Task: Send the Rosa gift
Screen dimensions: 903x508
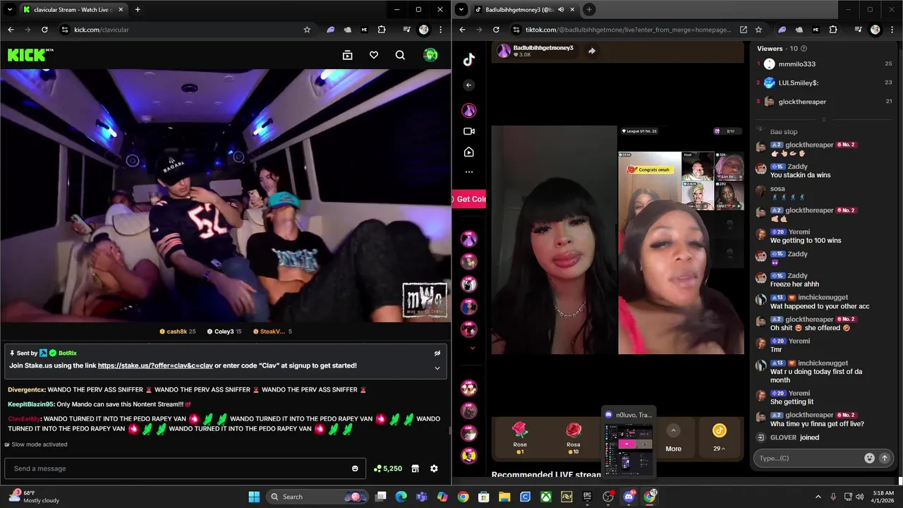Action: (x=573, y=437)
